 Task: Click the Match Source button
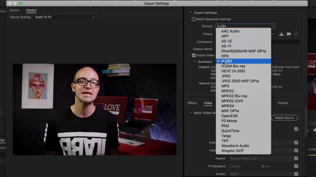coord(284,118)
